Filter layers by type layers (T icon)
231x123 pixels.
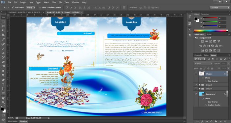click(217, 59)
